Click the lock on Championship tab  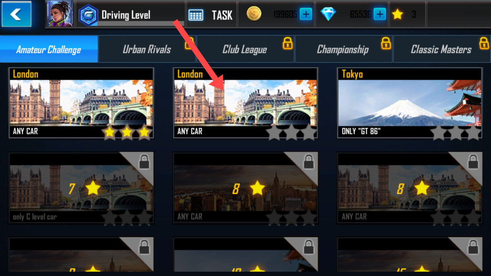pyautogui.click(x=386, y=43)
